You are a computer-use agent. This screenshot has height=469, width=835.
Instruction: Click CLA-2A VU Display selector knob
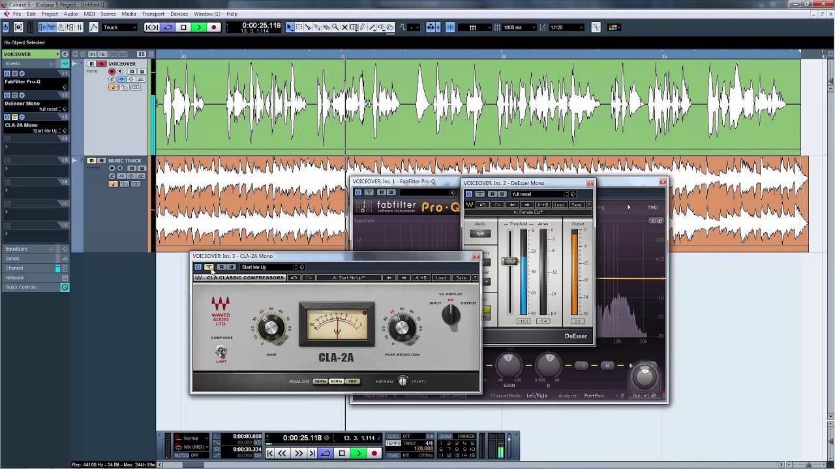[x=451, y=315]
